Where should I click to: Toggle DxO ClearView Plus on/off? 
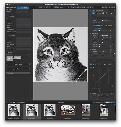tap(91, 45)
